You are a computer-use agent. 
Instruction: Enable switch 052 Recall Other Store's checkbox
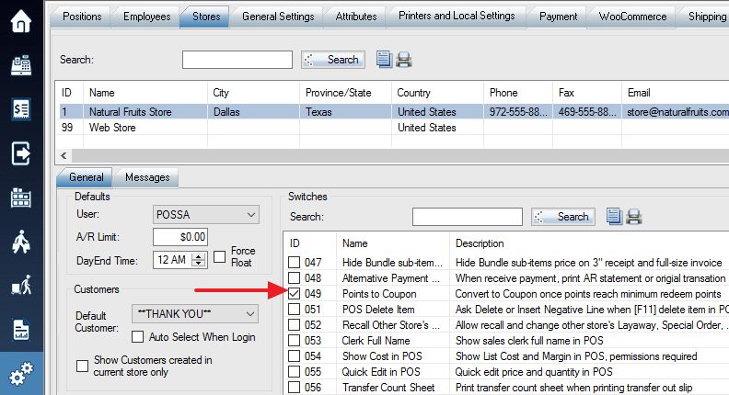tap(294, 325)
